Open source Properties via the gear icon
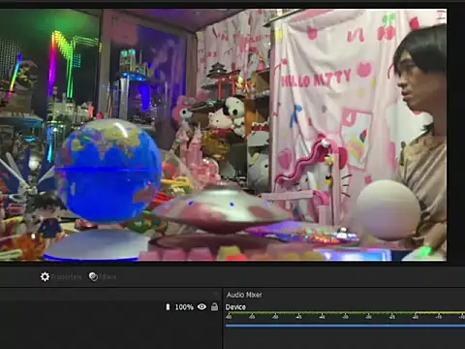This screenshot has width=465, height=349. [x=45, y=276]
